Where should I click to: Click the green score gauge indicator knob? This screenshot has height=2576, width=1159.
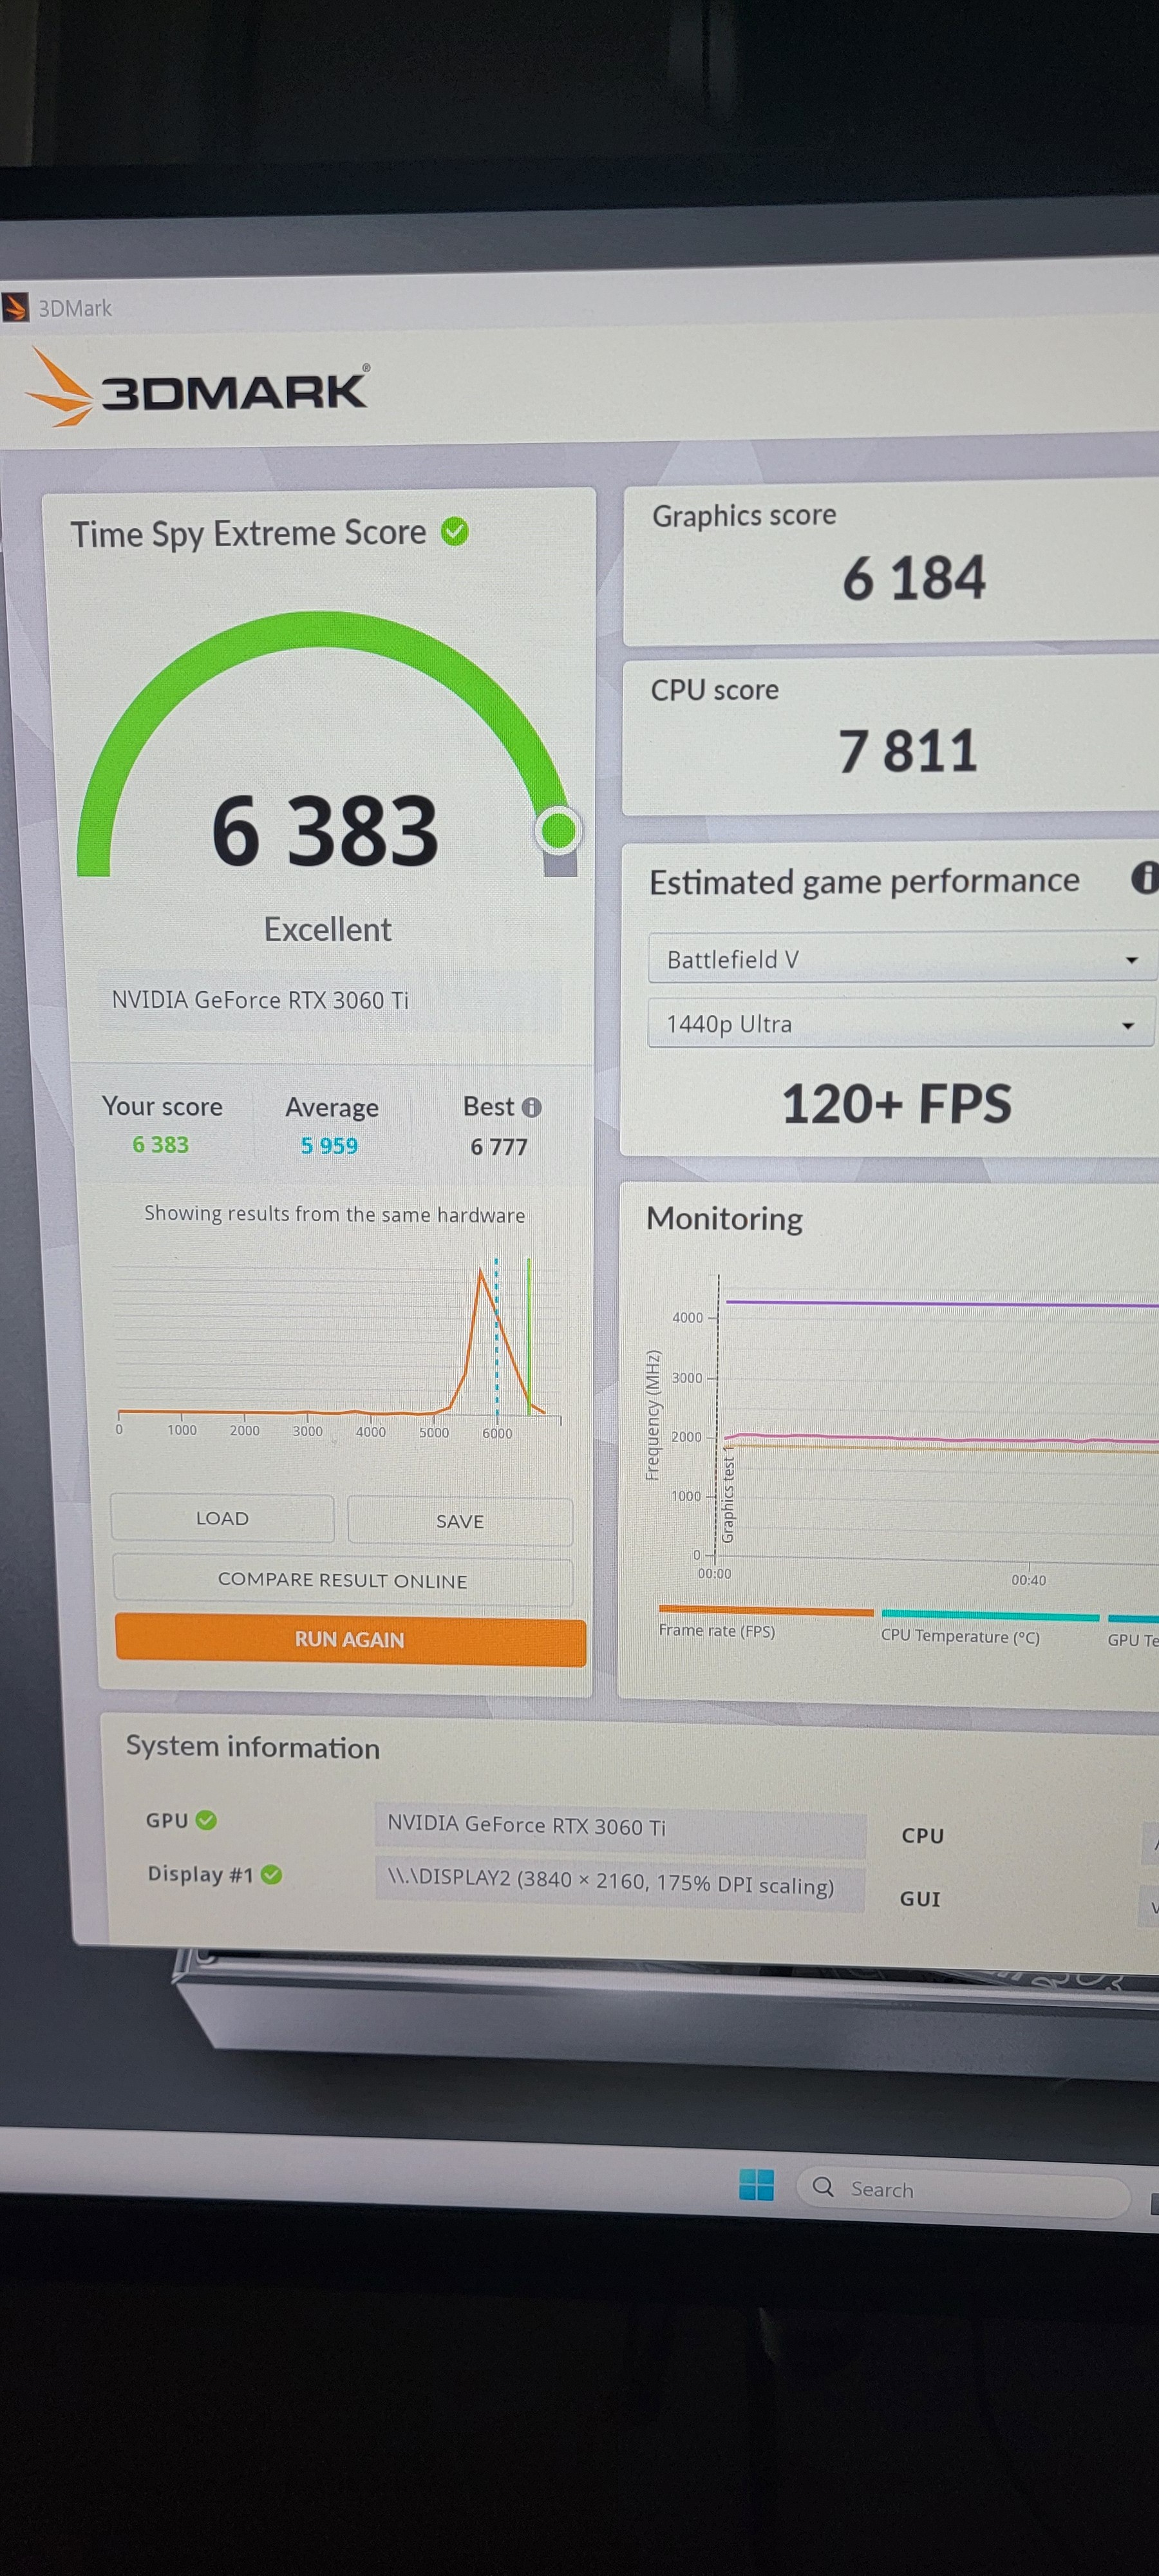[x=558, y=830]
